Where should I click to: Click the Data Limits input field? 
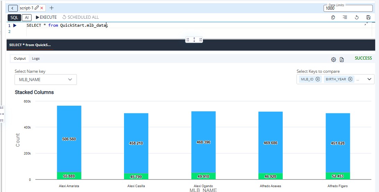pos(348,8)
